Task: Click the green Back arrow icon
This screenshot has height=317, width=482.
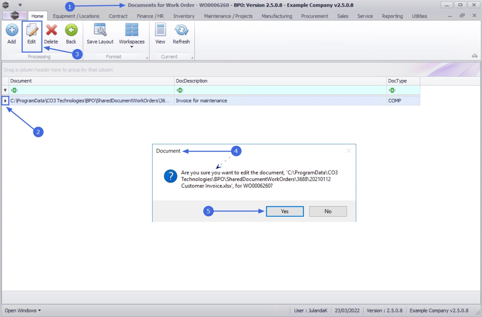Action: click(71, 30)
